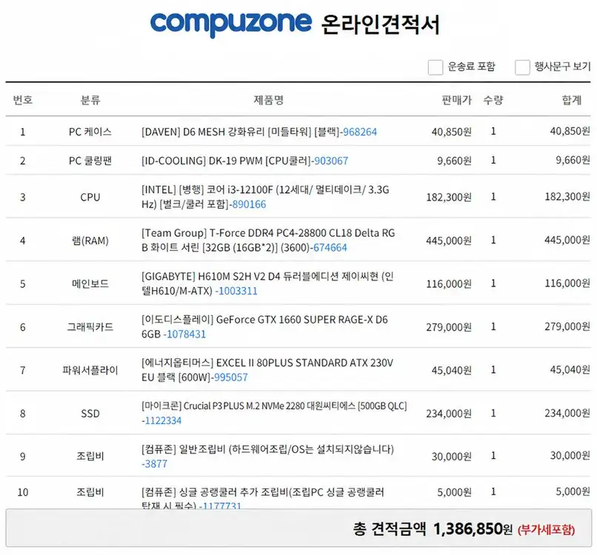
Task: Select the 그래픽카드 category cell
Action: pos(90,327)
